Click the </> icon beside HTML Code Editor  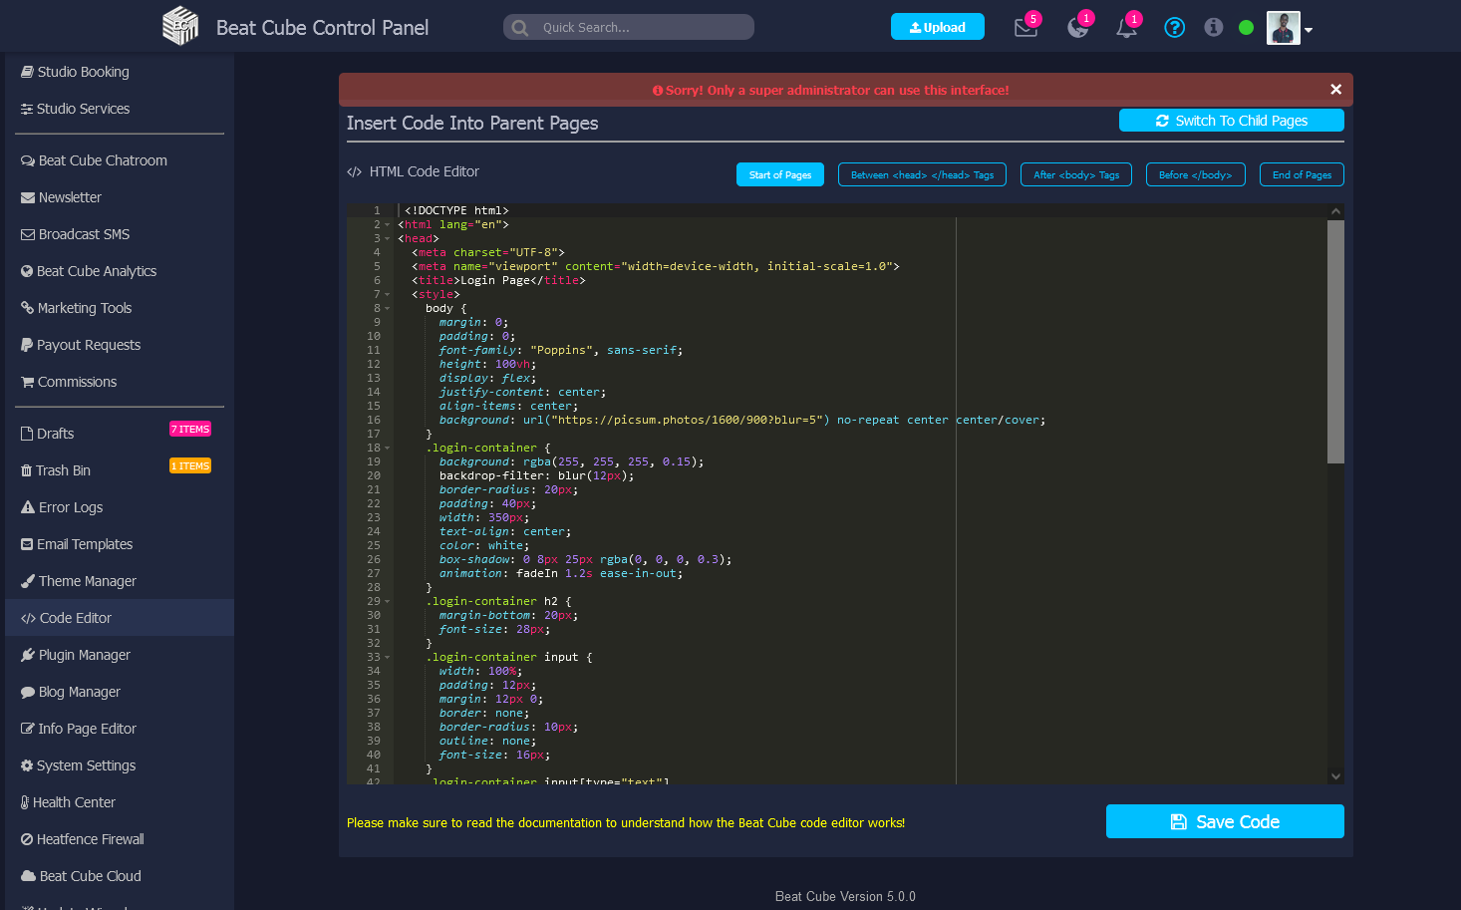tap(355, 171)
